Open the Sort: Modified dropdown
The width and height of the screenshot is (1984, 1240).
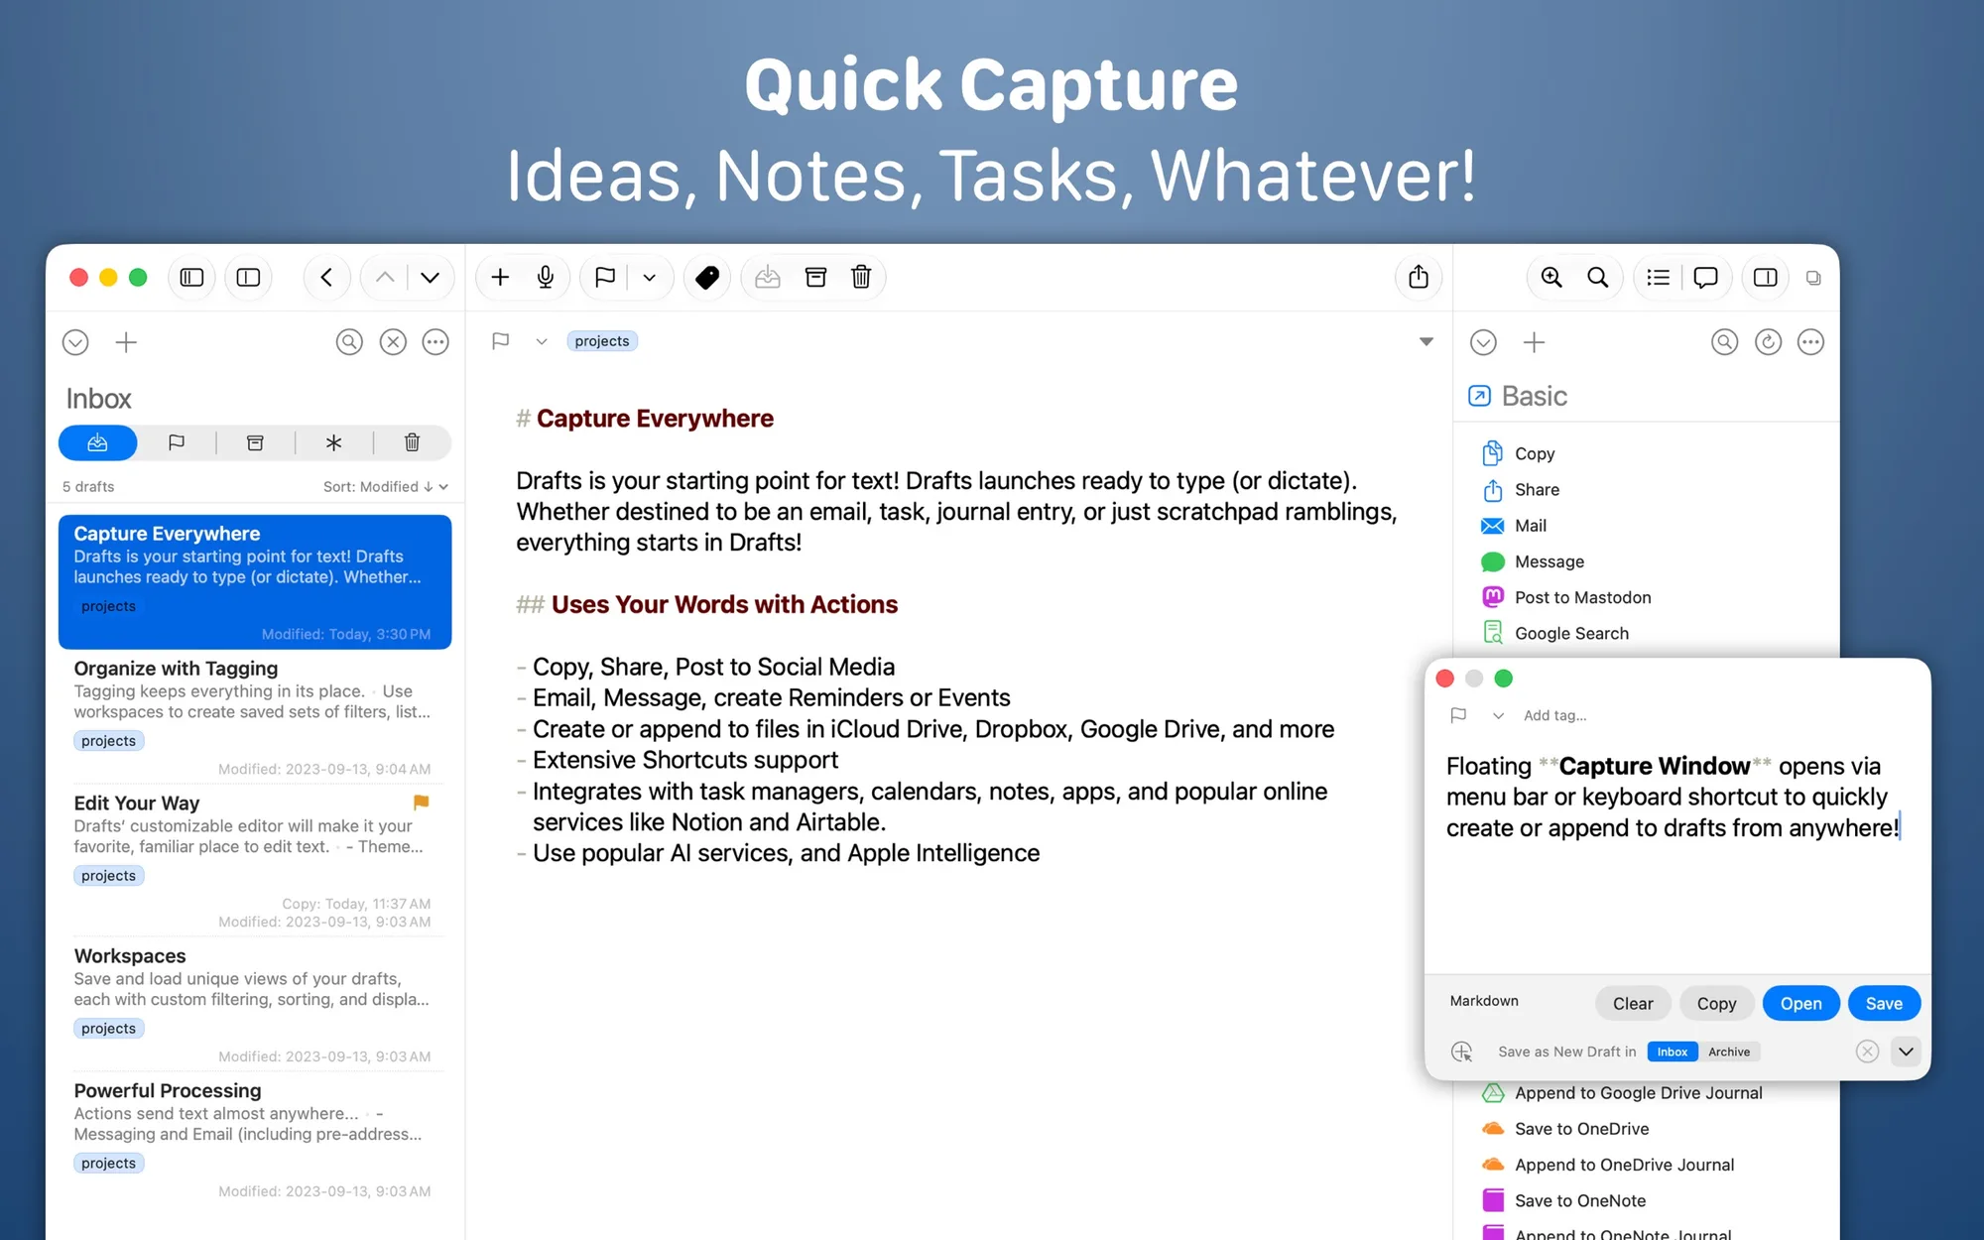pos(386,486)
